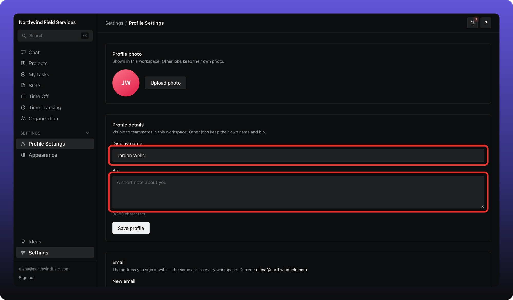Viewport: 513px width, 300px height.
Task: Click Settings breadcrumb link
Action: tap(114, 23)
